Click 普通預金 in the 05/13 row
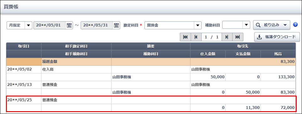 pos(50,85)
